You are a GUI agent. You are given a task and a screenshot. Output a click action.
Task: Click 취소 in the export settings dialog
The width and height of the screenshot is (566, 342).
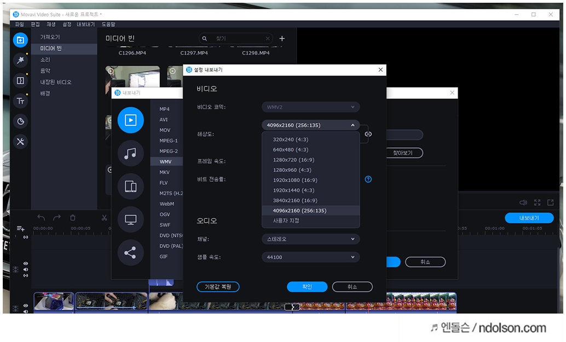353,287
